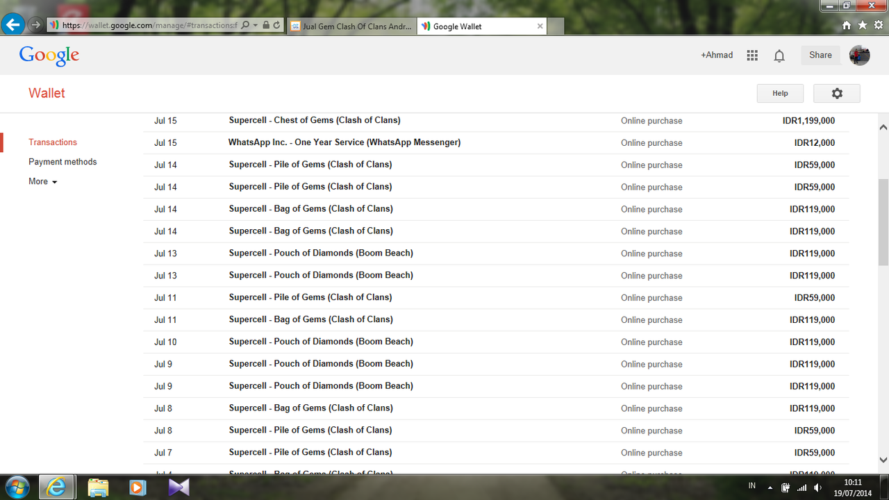Screen dimensions: 889x500
Task: Open the Favorites star icon
Action: 863,25
